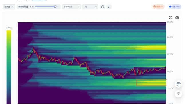
Task: Open the chat bubble support icon
Action: 178,84
